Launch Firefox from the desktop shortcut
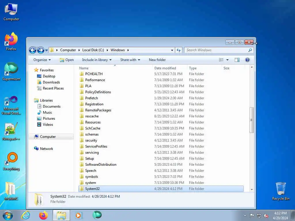 click(11, 41)
